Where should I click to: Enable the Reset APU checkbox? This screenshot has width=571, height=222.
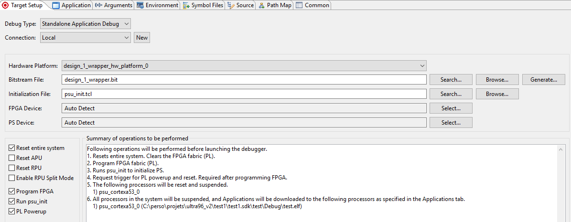[12, 158]
